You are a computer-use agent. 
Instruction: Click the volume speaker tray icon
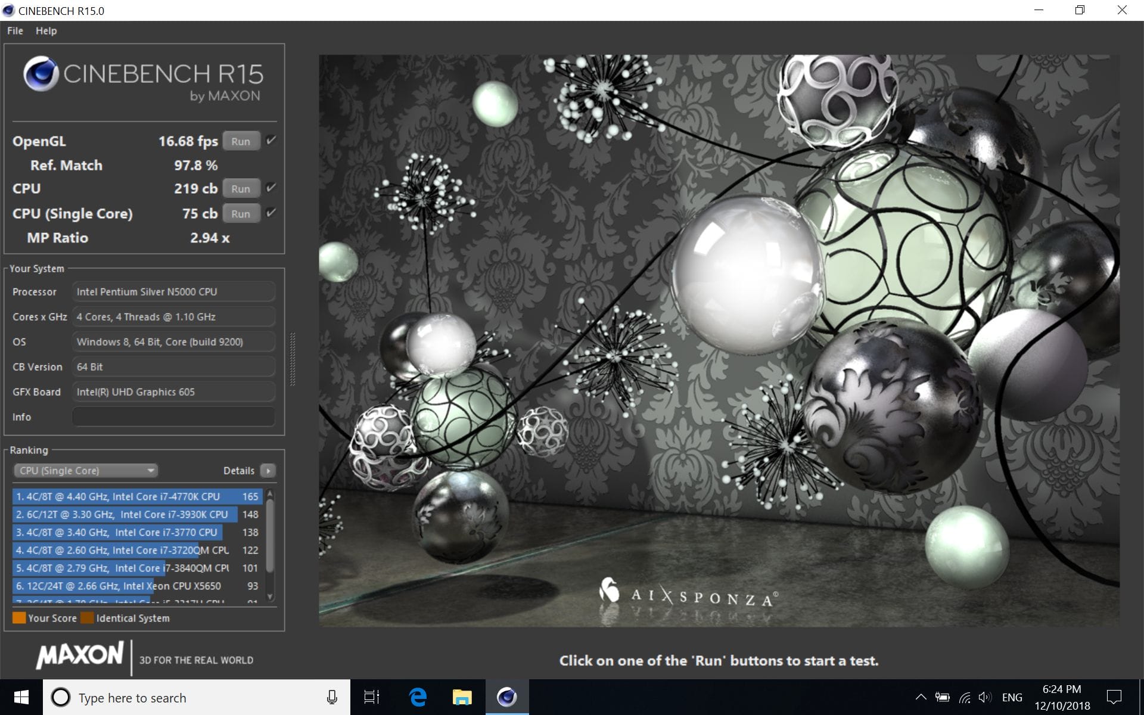(986, 697)
